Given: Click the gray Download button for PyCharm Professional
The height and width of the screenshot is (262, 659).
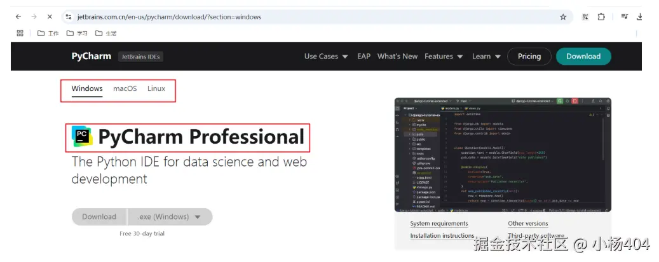Looking at the screenshot, I should (x=99, y=217).
